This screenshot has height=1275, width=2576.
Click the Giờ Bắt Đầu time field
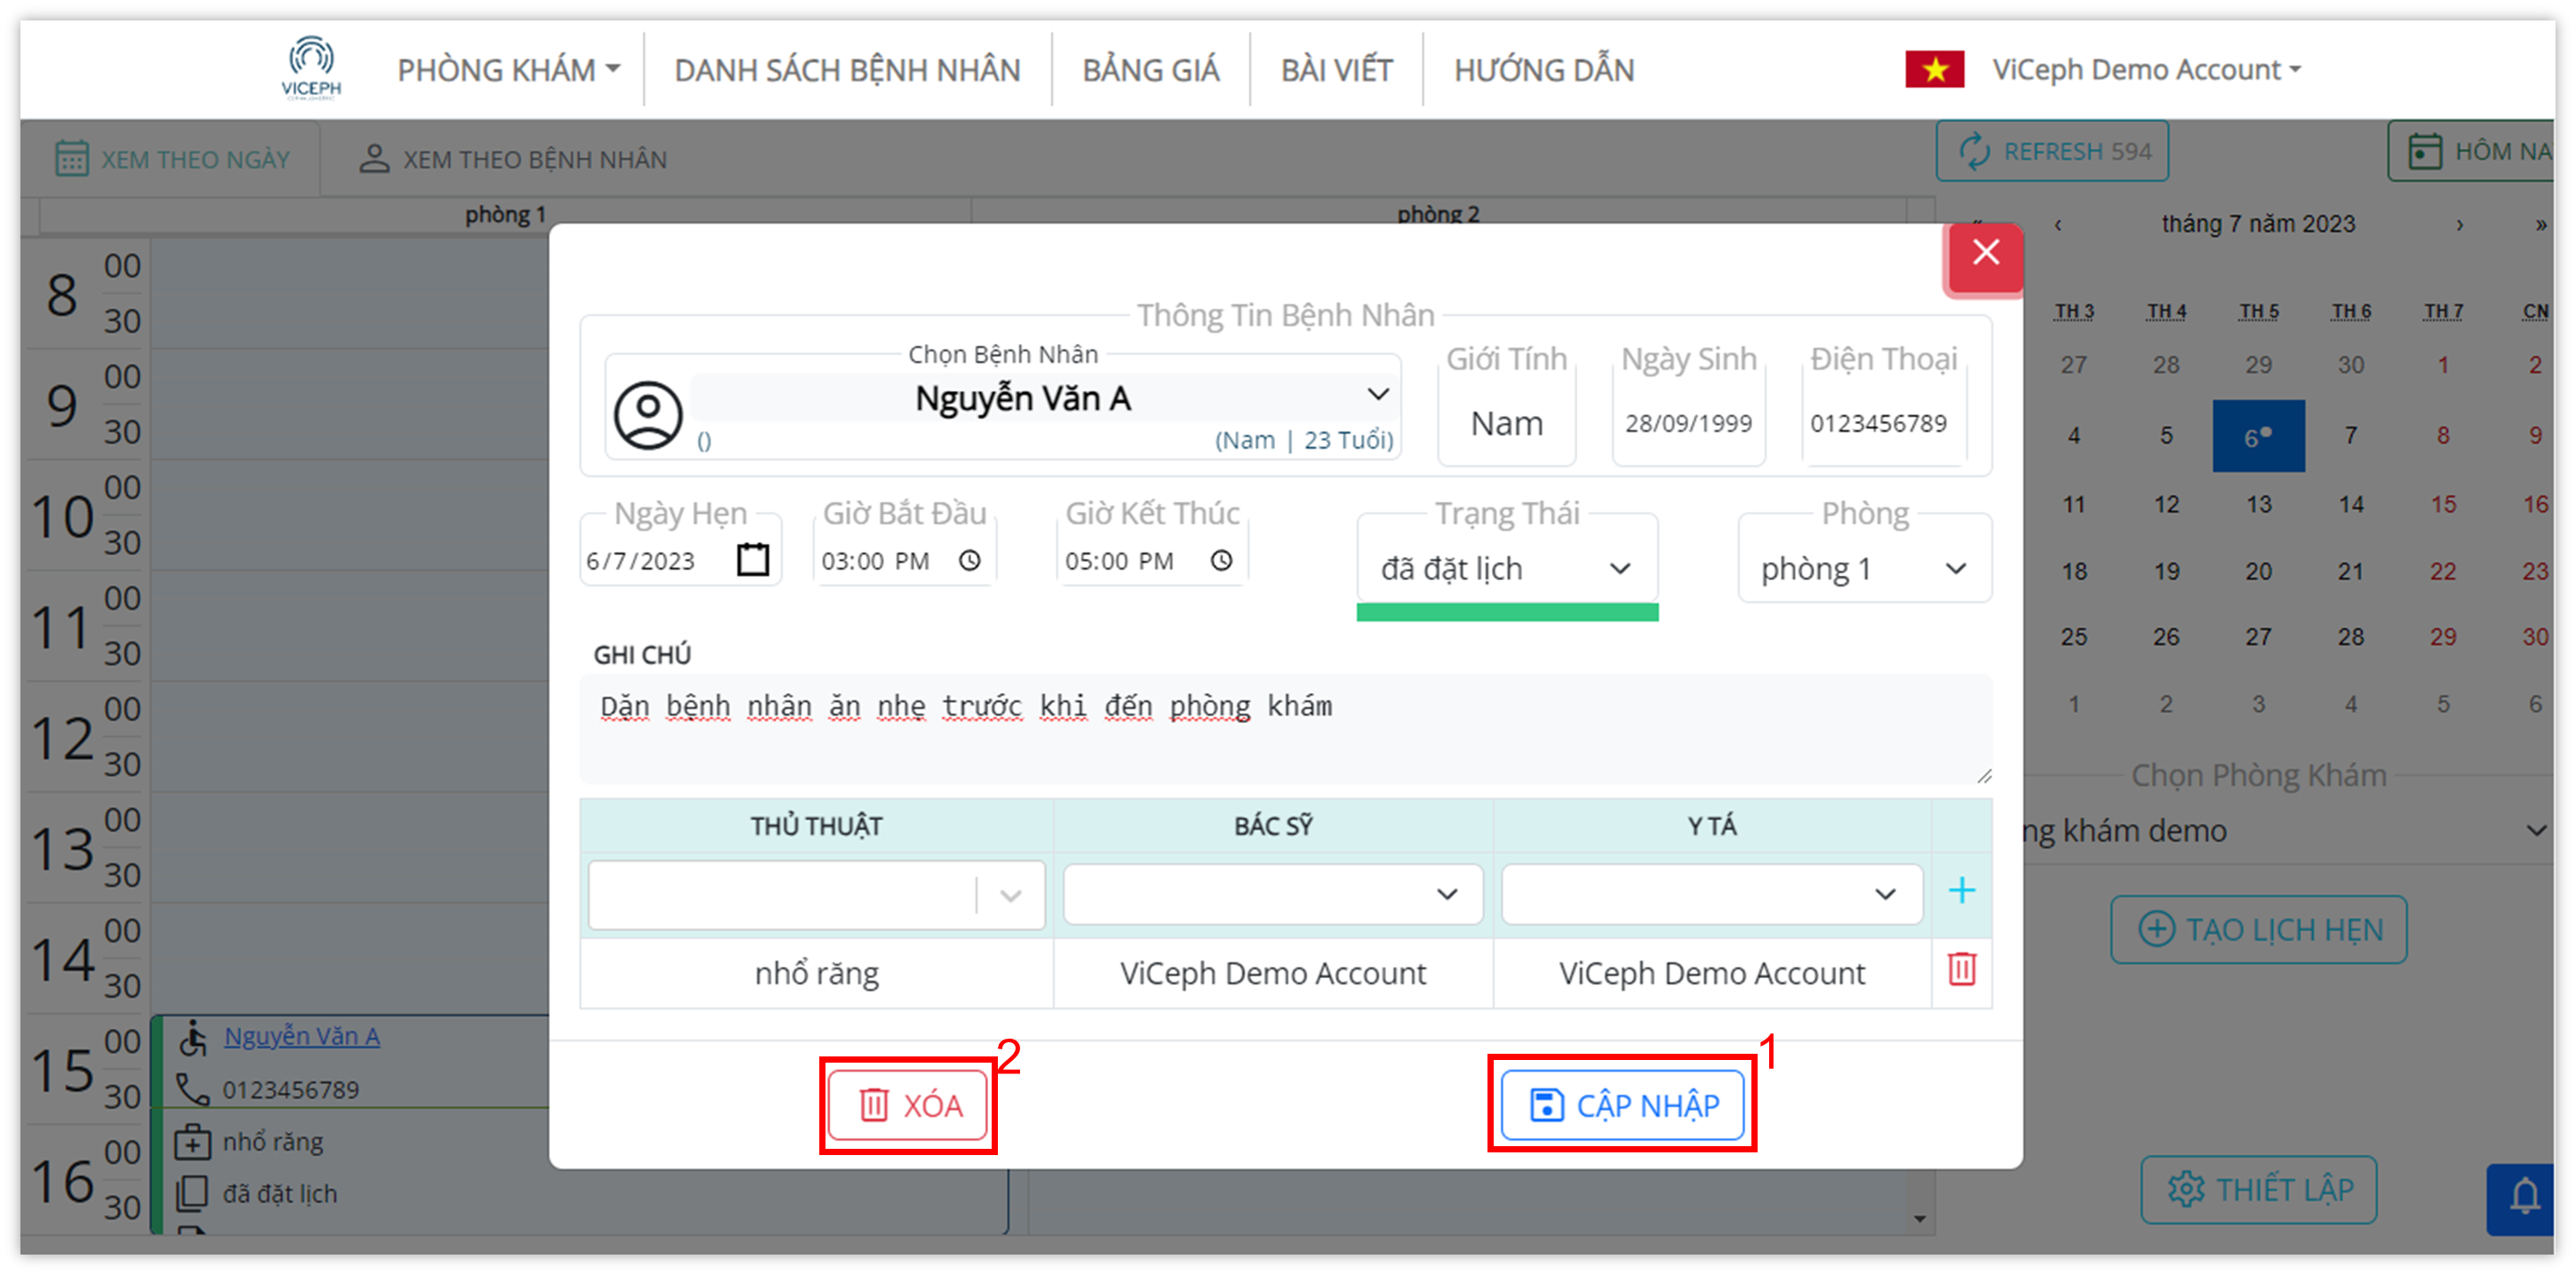click(903, 560)
